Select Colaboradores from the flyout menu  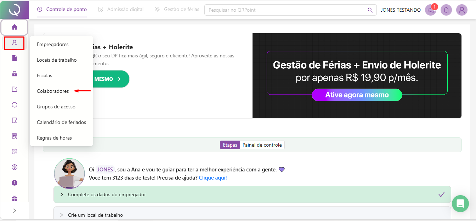tap(53, 91)
